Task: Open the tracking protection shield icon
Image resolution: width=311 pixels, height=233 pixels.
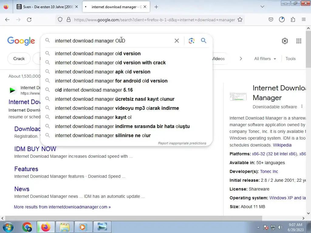Action: pos(60,20)
